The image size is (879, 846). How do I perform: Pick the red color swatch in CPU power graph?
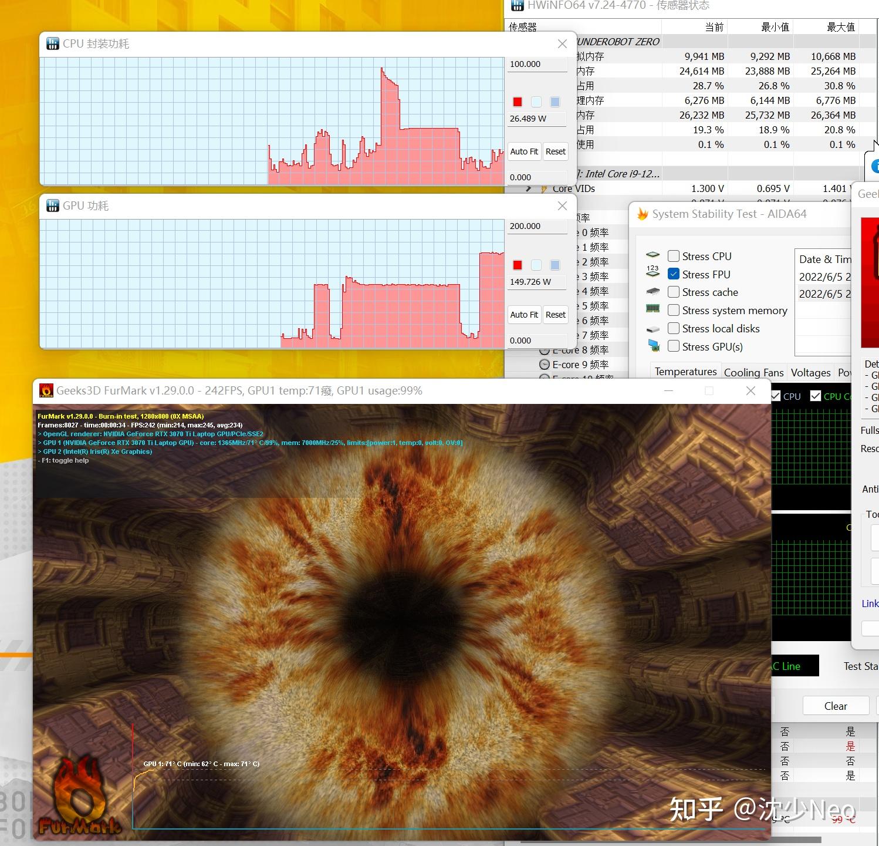point(518,102)
